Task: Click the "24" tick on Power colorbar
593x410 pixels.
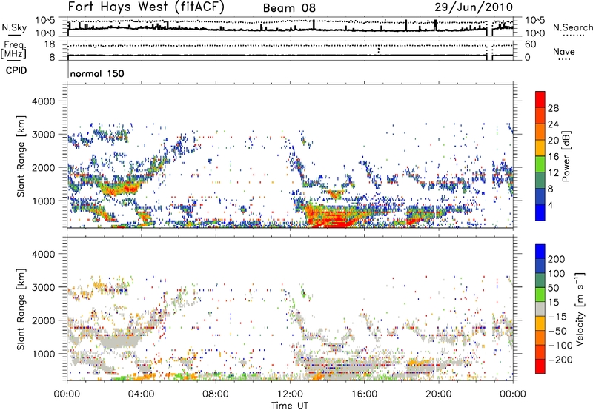Action: [x=553, y=124]
